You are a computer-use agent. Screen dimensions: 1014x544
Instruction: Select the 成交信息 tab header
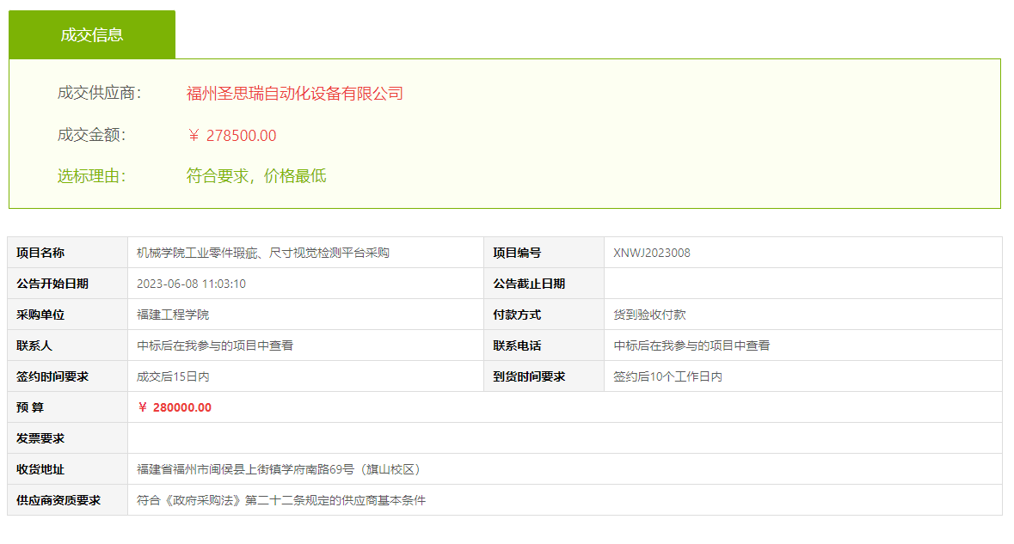click(x=92, y=34)
